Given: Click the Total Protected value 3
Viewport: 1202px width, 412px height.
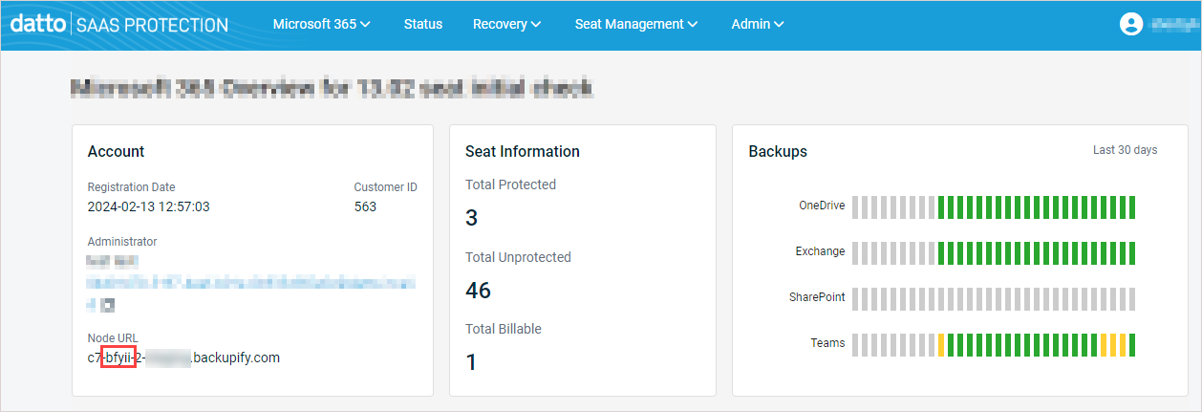Looking at the screenshot, I should coord(471,218).
